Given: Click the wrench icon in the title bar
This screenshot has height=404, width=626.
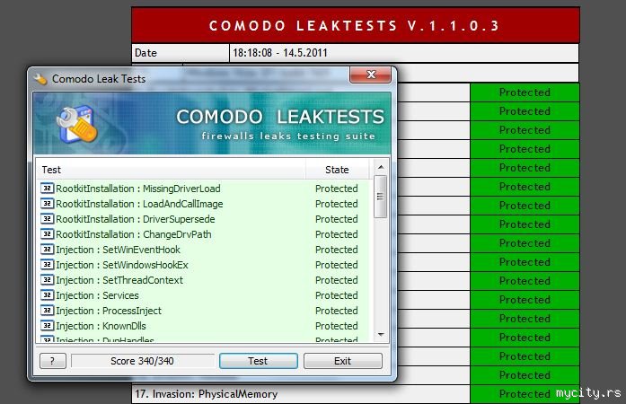Looking at the screenshot, I should point(40,79).
